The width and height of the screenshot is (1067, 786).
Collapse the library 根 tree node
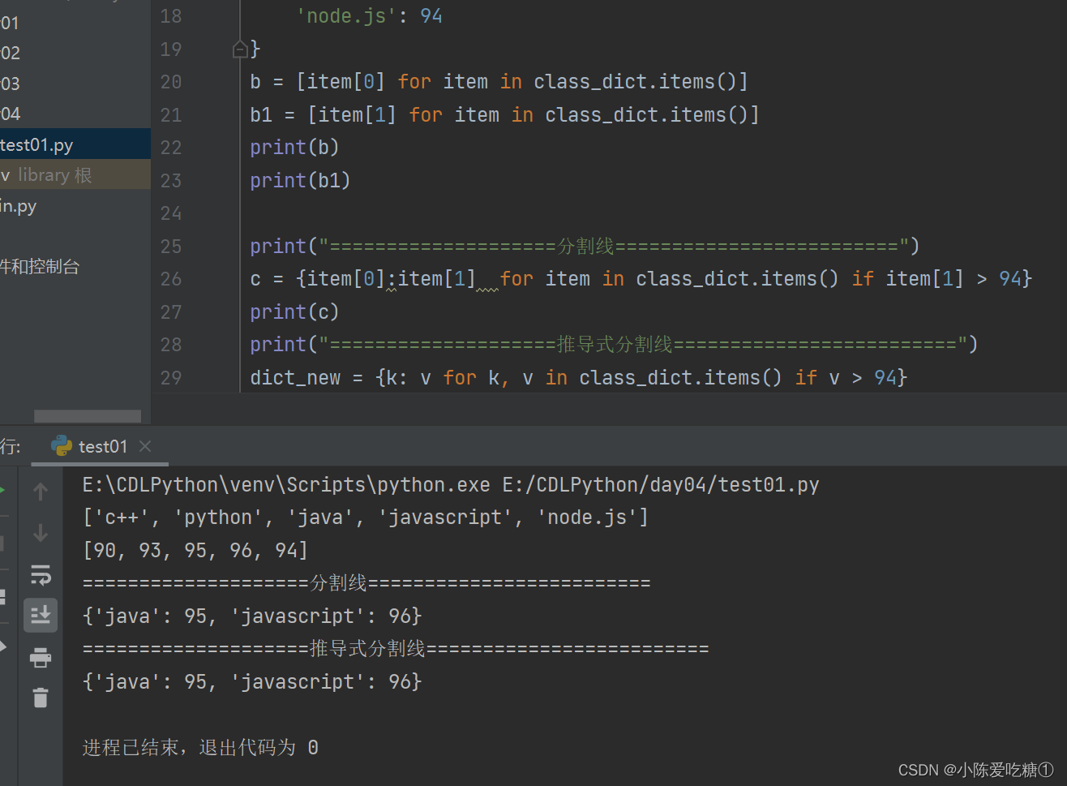[x=6, y=174]
